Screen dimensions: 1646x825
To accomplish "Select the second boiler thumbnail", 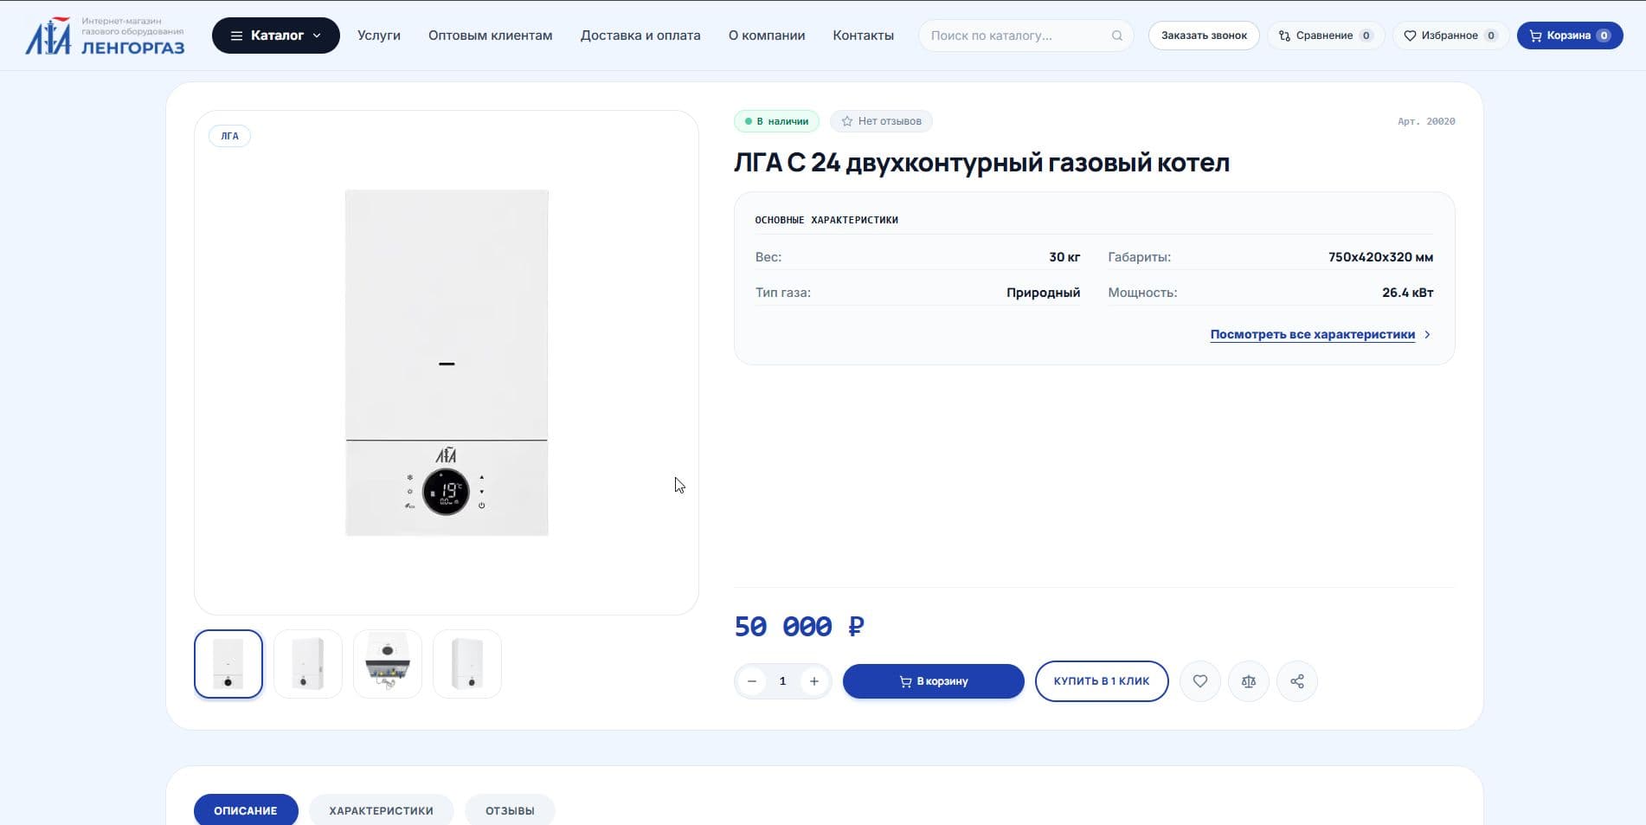I will click(308, 664).
